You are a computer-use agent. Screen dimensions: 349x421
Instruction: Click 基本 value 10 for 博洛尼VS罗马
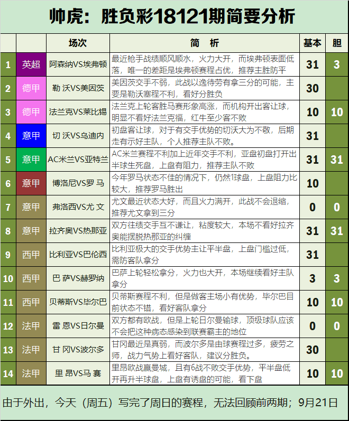click(313, 183)
